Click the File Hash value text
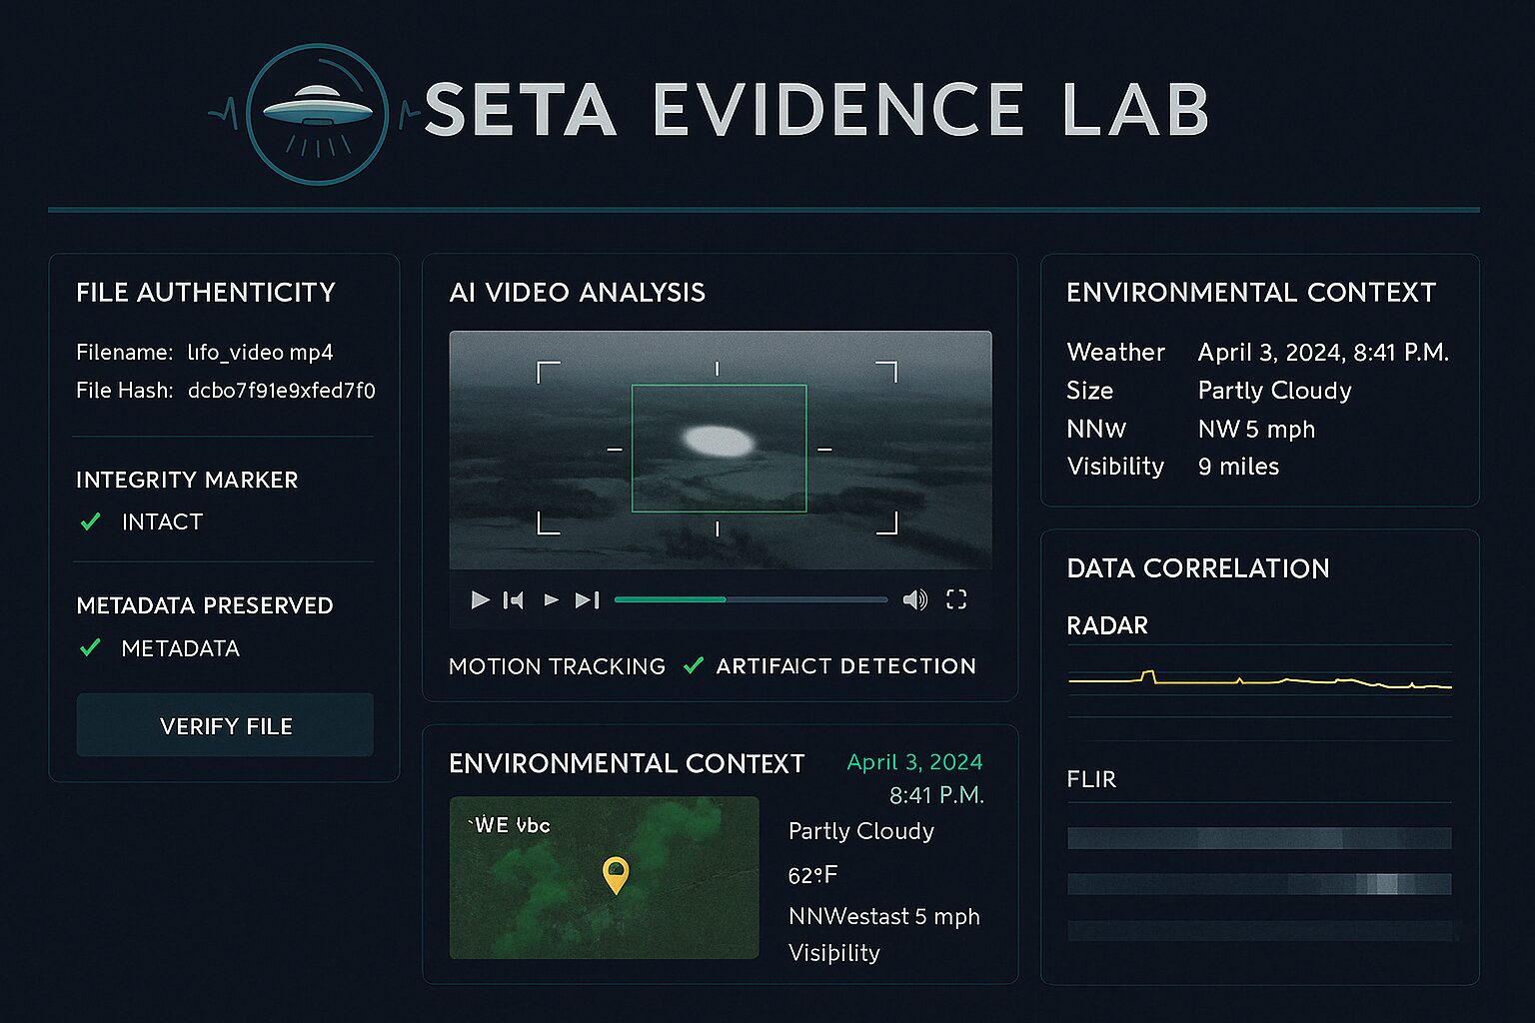Screen dimensions: 1535x1023 281,391
